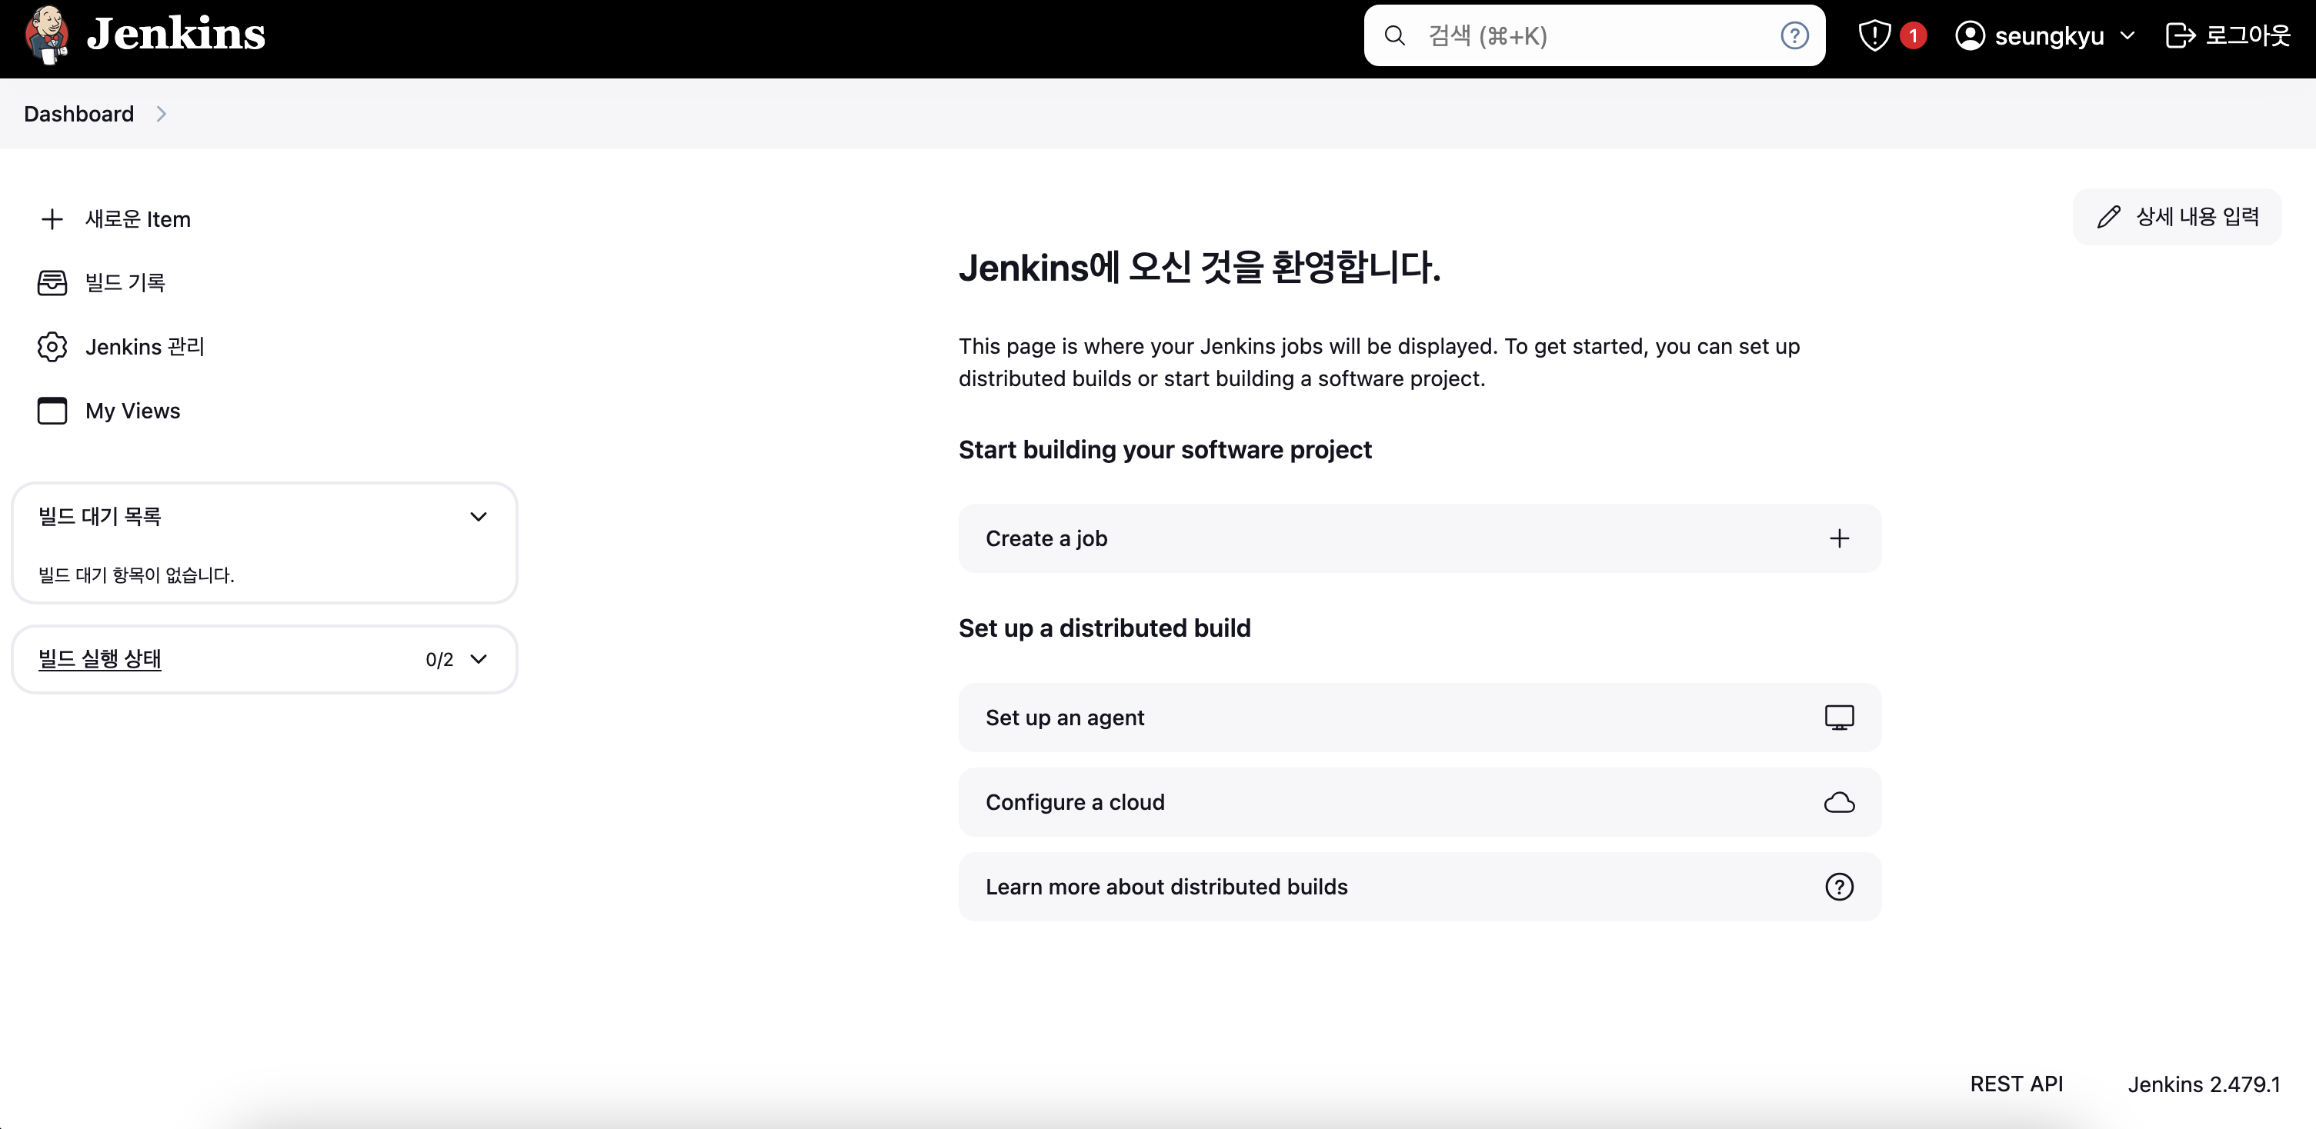Click the cloud icon in Configure a cloud
Screen dimensions: 2316x1129
(1839, 803)
